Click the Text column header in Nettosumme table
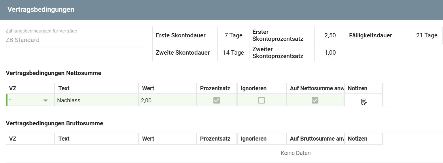The image size is (443, 163). [x=96, y=88]
